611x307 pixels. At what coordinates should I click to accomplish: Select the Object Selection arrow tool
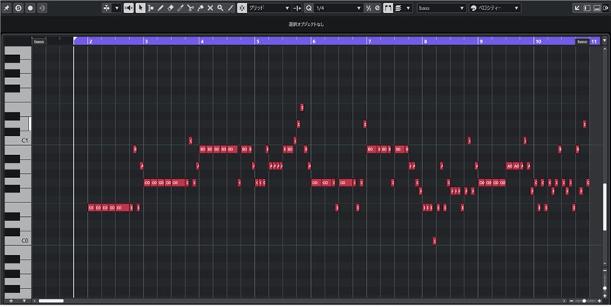click(x=141, y=8)
